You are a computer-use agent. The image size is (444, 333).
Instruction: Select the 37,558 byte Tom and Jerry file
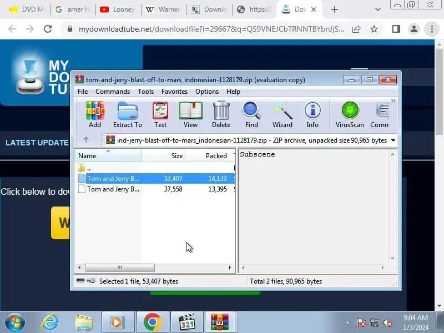pos(155,189)
